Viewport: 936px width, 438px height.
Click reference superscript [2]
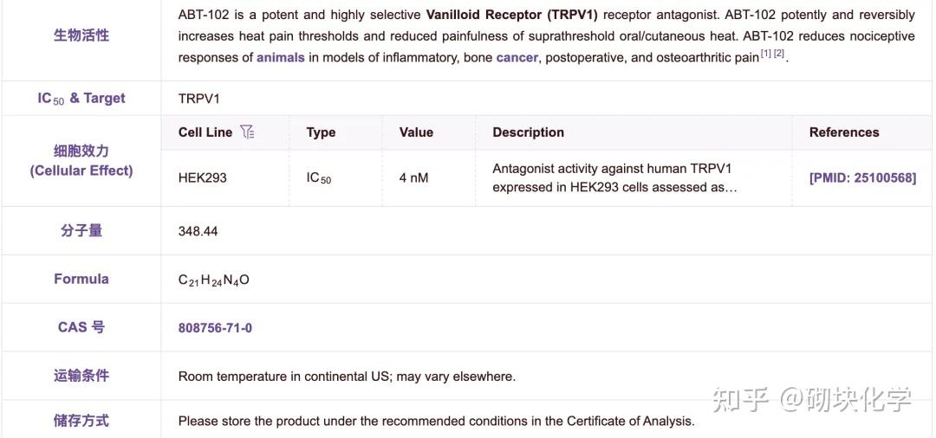[x=779, y=55]
